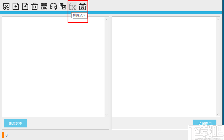The width and height of the screenshot is (224, 140).
Task: Click right pane scroll down arrow
Action: 217,114
